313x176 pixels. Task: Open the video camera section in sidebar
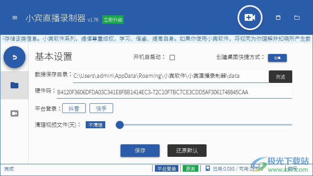pyautogui.click(x=14, y=113)
